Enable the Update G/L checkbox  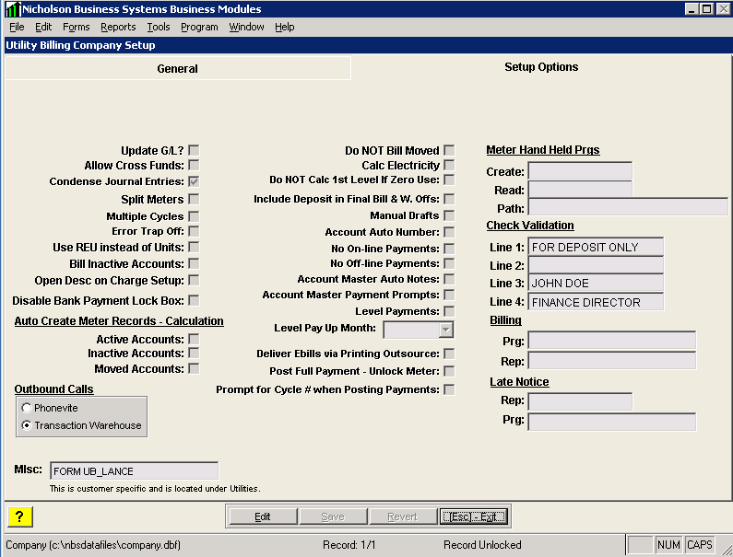tap(194, 150)
